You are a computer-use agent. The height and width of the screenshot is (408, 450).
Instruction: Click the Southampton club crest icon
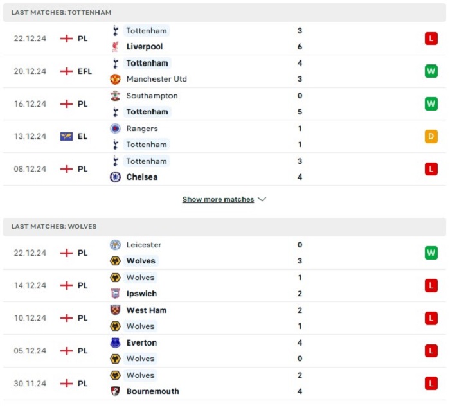tap(115, 96)
